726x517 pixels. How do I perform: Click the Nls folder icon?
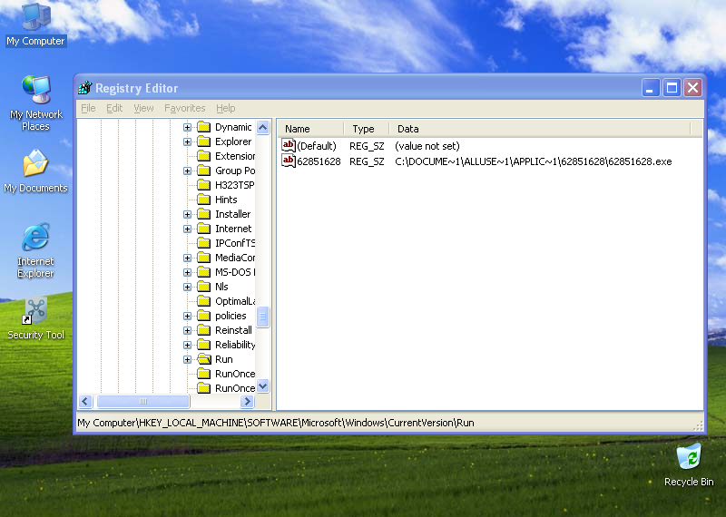click(x=203, y=287)
